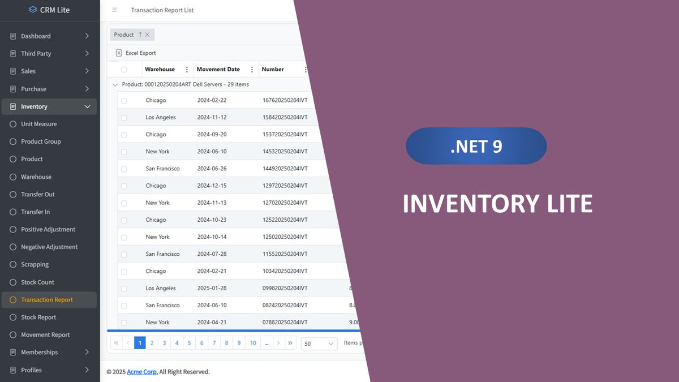The image size is (679, 382).
Task: Open the Stock Report page
Action: coord(40,317)
